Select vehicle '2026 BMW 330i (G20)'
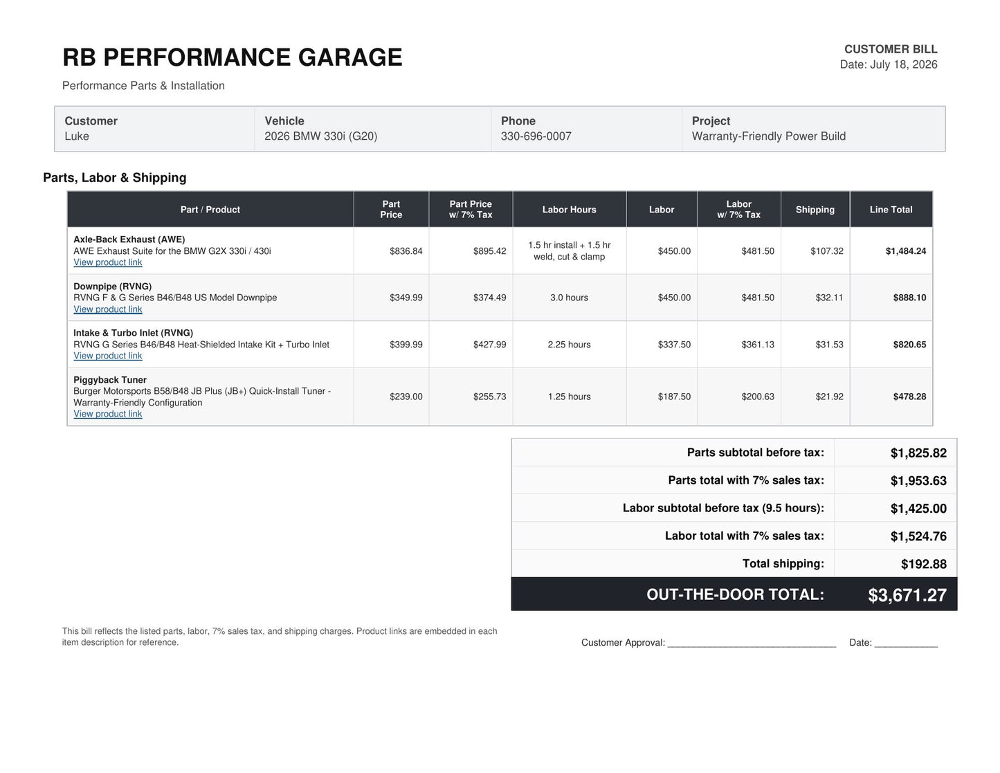Screen dimensions: 1000x773 coord(321,136)
